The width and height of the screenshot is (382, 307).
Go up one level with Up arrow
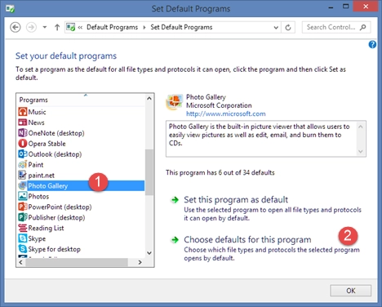point(57,27)
